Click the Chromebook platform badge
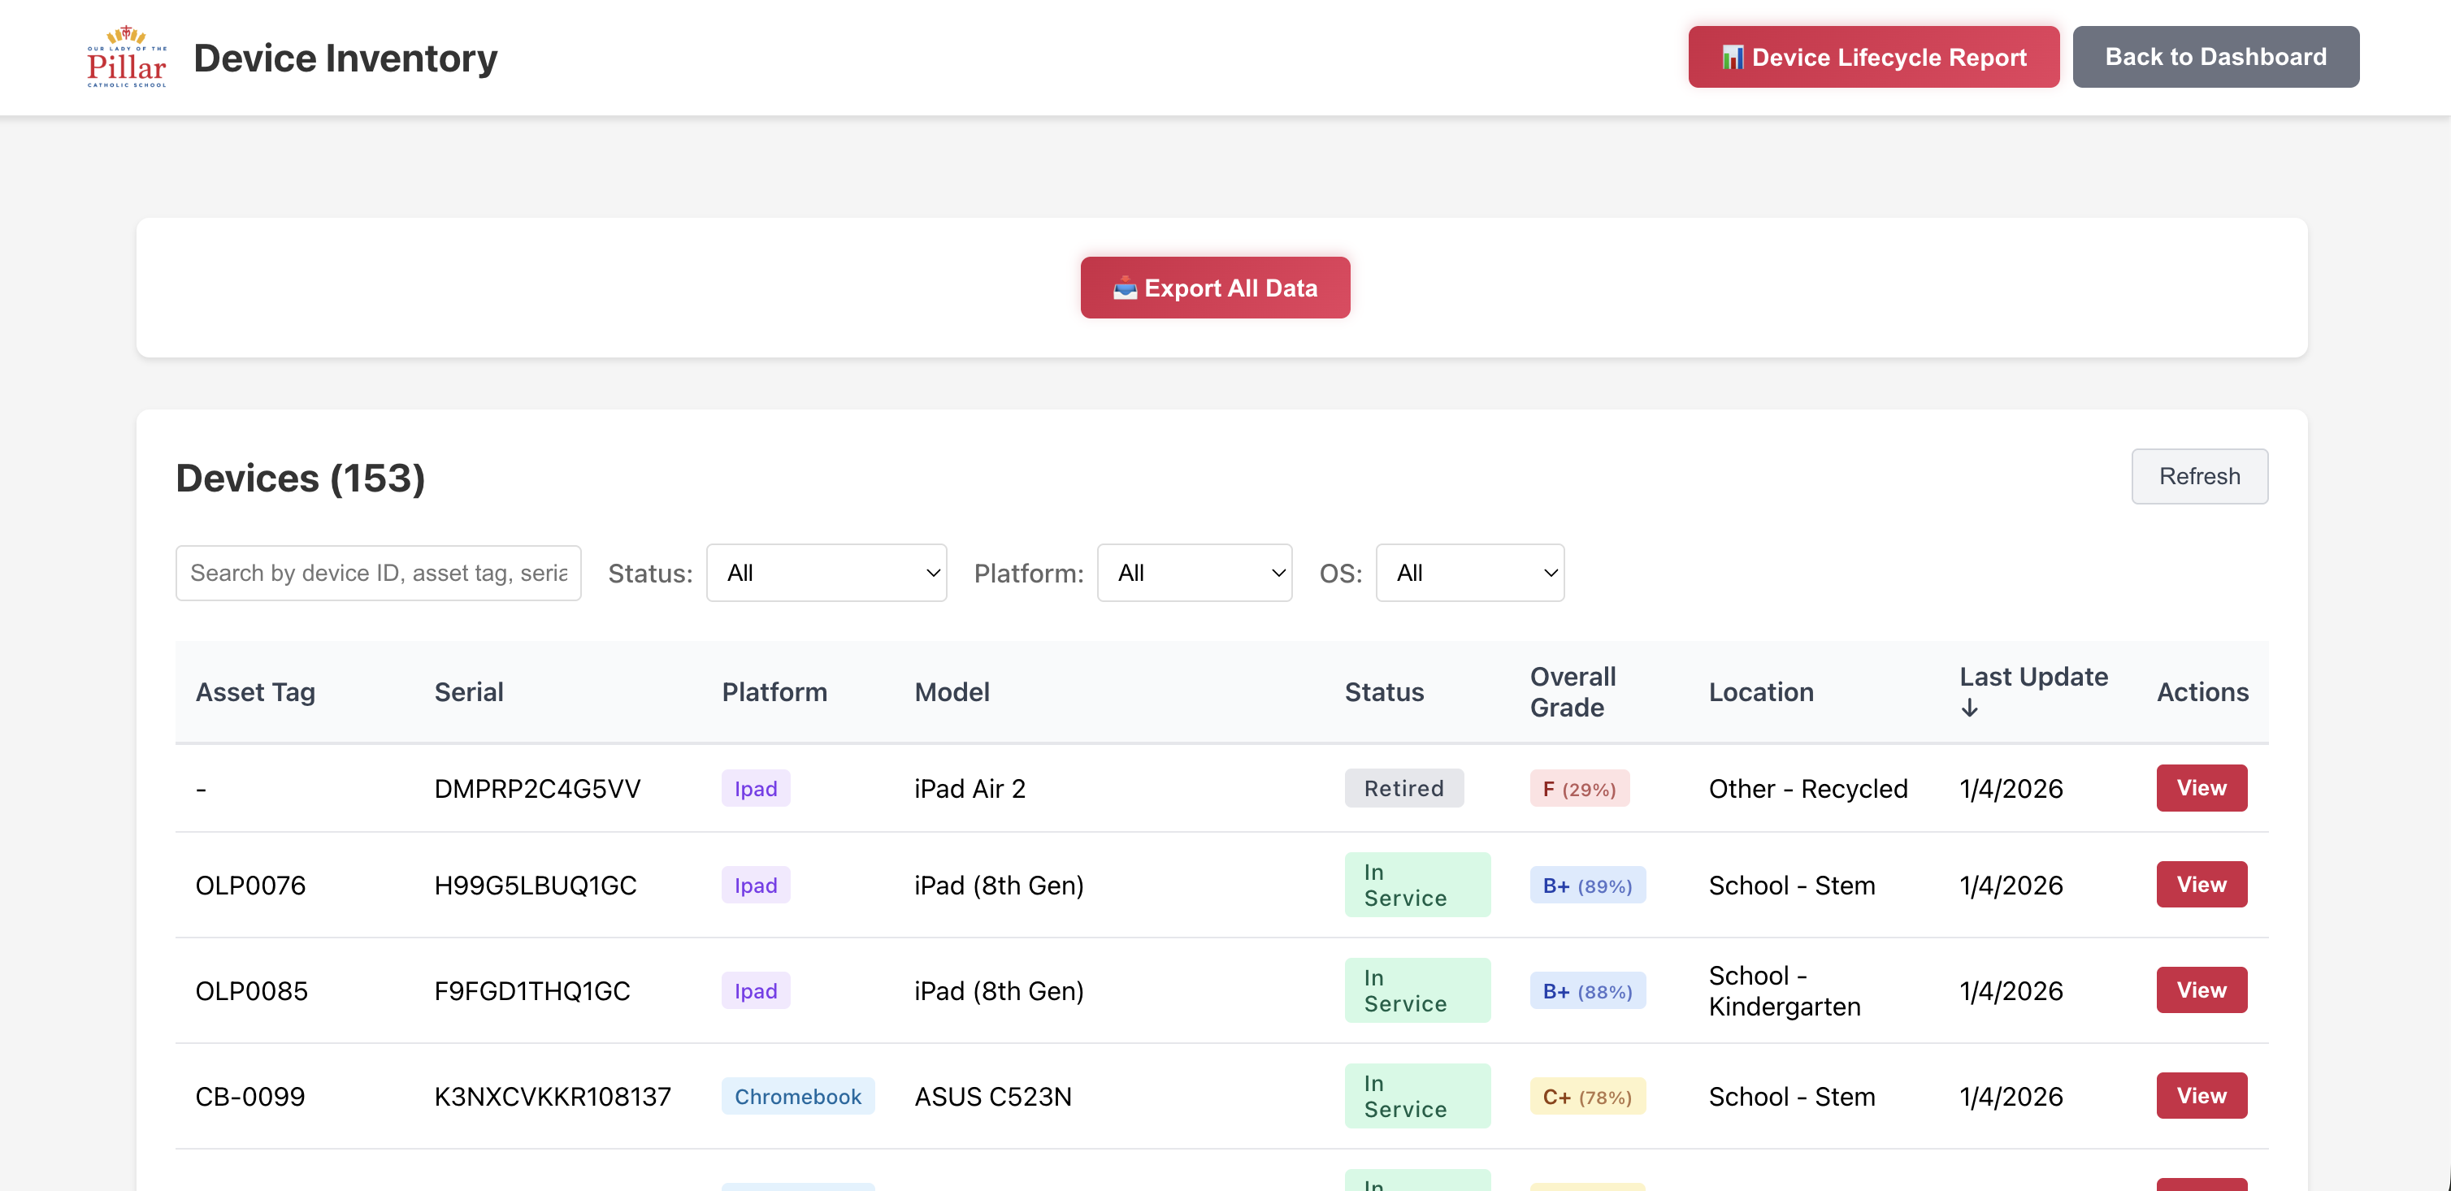 797,1096
